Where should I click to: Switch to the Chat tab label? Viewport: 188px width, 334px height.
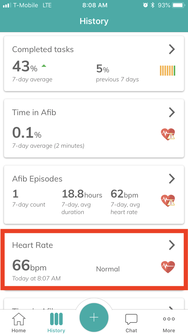click(x=131, y=330)
